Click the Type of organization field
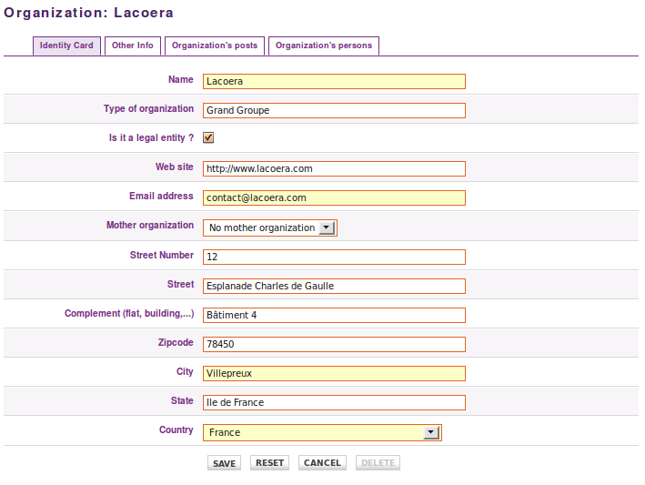Image resolution: width=645 pixels, height=485 pixels. coord(334,110)
